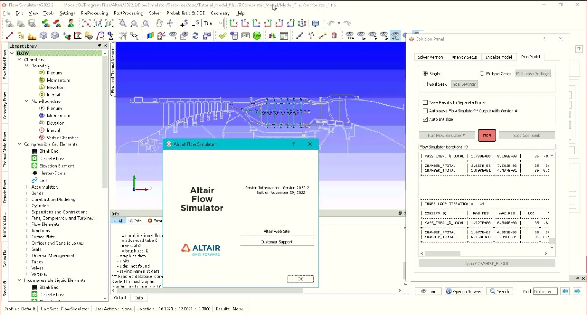
Task: Click the user profile icon in toolbar
Action: tap(71, 24)
